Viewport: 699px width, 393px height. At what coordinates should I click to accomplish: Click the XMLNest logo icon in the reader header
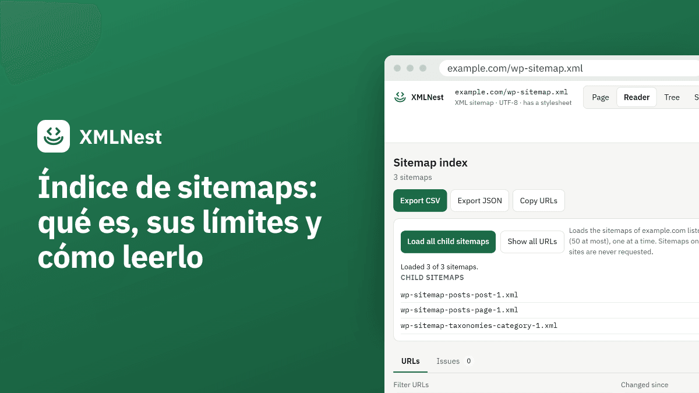point(400,97)
